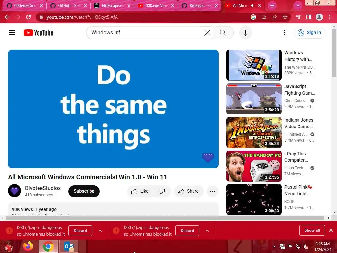Click Show all downloads
This screenshot has height=253, width=337.
(x=312, y=230)
